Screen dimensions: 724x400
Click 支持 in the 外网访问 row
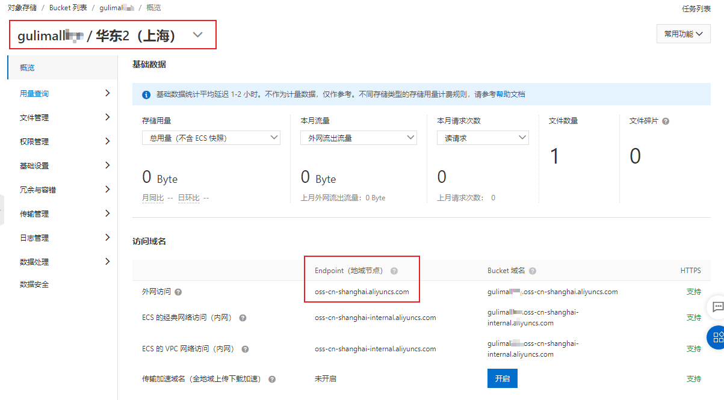(x=694, y=292)
